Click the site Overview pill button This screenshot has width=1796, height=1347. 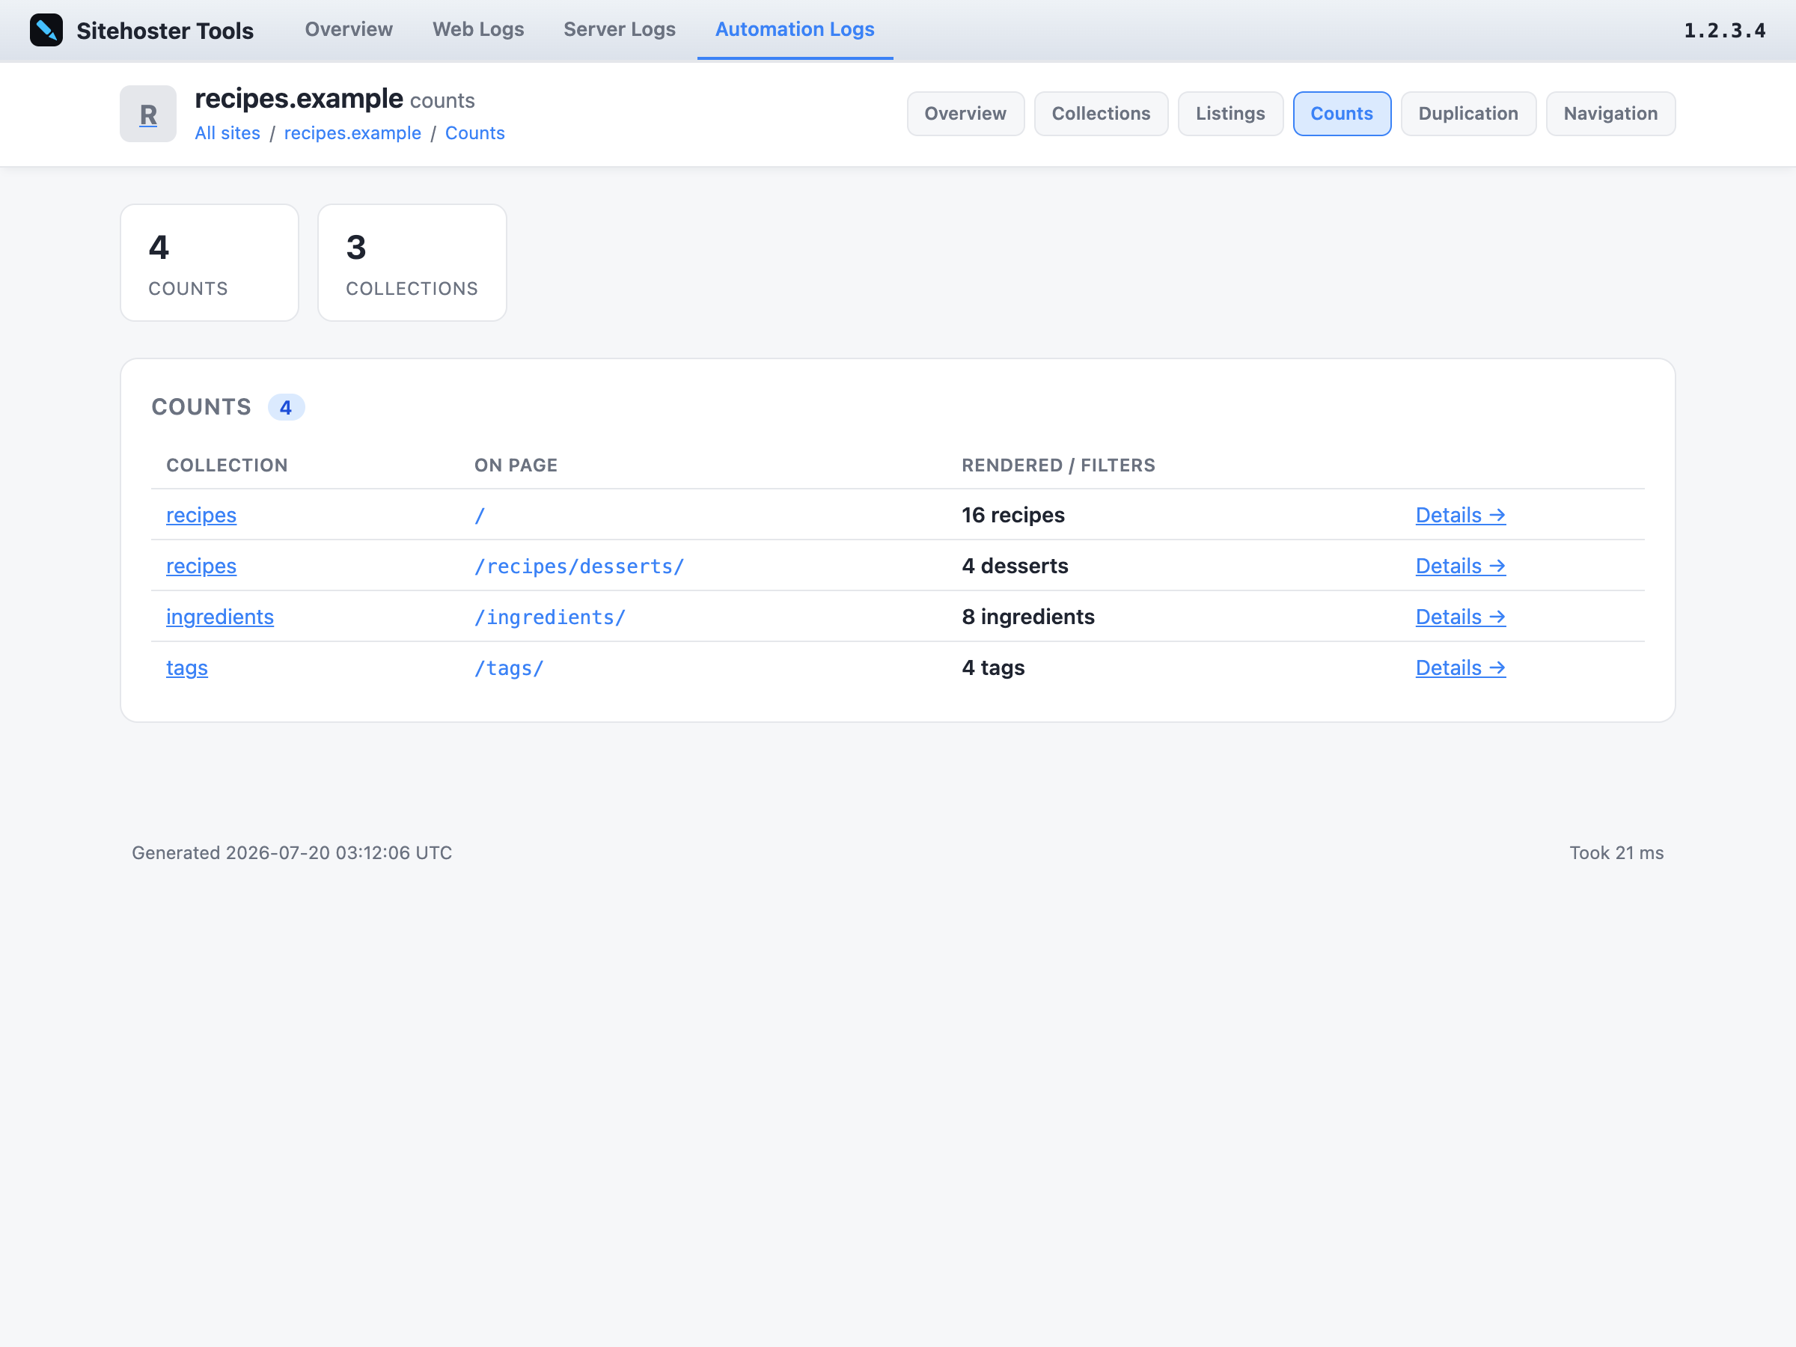pos(965,114)
